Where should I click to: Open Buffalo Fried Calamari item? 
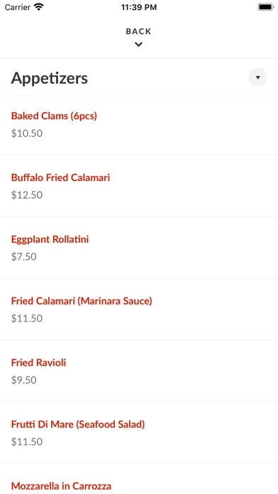pos(60,177)
